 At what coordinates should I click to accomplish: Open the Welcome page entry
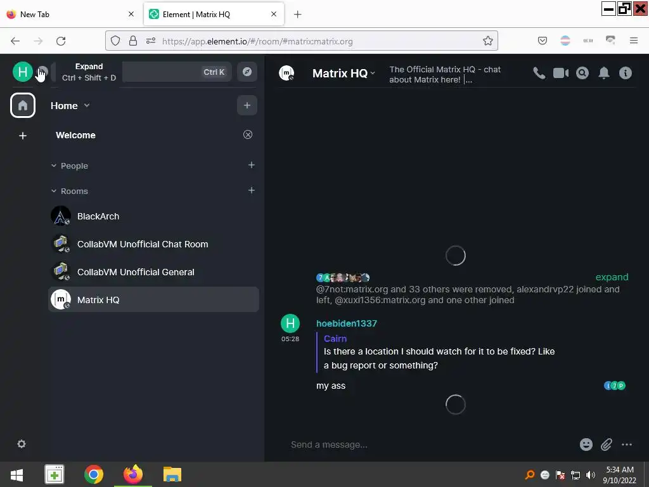76,135
